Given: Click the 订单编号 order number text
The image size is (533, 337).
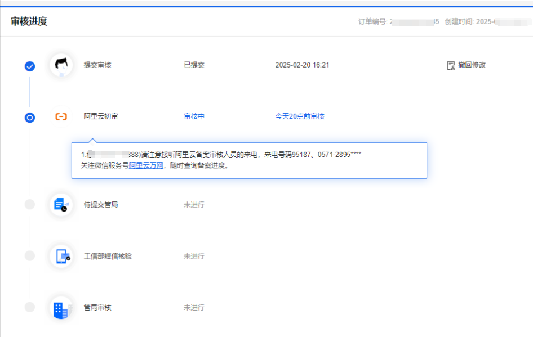Looking at the screenshot, I should pyautogui.click(x=398, y=21).
